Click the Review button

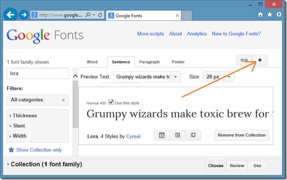(x=237, y=166)
